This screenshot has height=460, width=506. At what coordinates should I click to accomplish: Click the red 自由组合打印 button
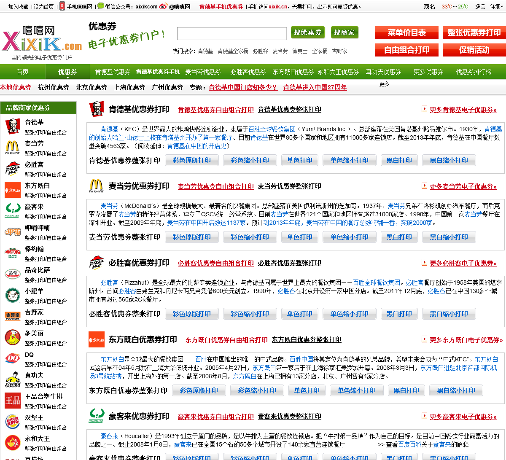[407, 50]
